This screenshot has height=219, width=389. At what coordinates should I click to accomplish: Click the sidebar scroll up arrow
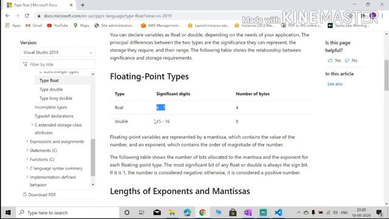click(93, 74)
